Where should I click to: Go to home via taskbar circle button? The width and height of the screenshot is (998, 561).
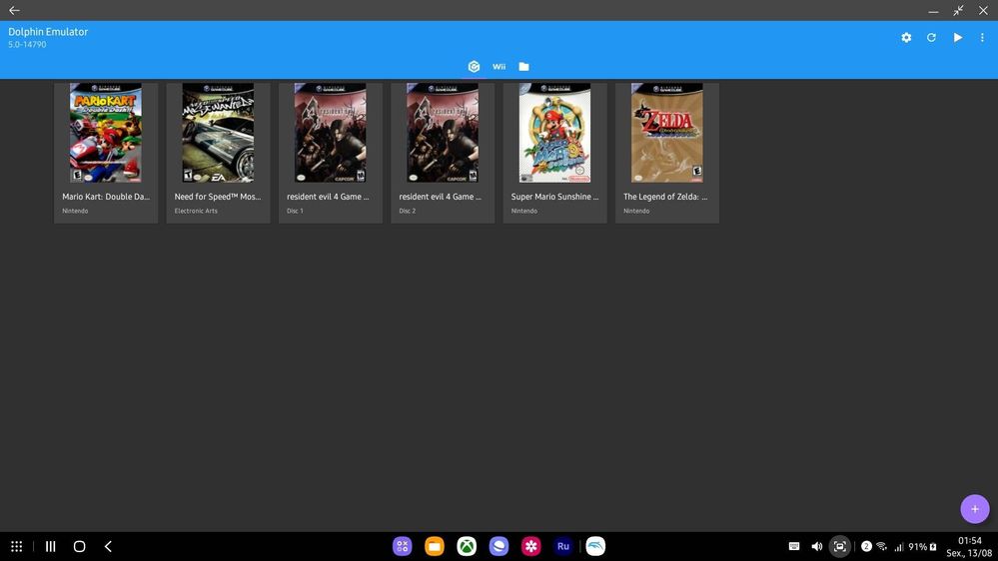[79, 546]
